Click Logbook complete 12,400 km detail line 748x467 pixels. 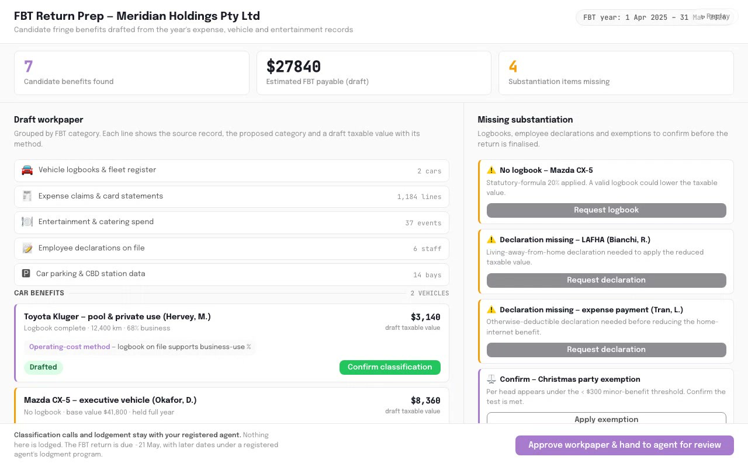tap(97, 328)
